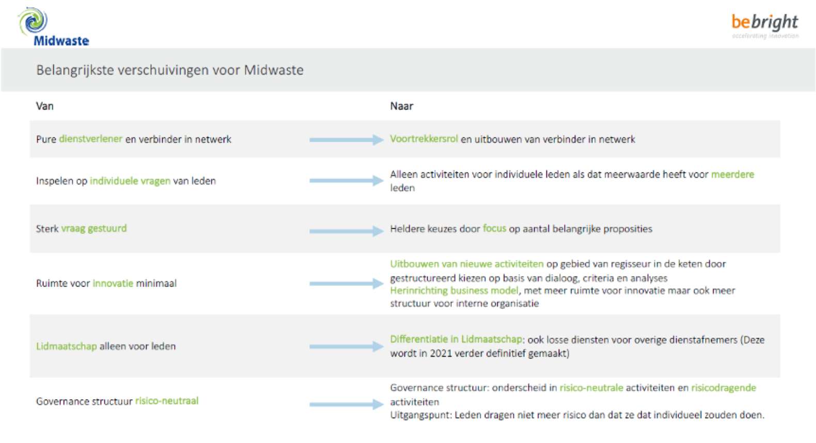Click the arrow beside "Lidmaatschap alleen voor leden"
The image size is (816, 443).
(346, 346)
